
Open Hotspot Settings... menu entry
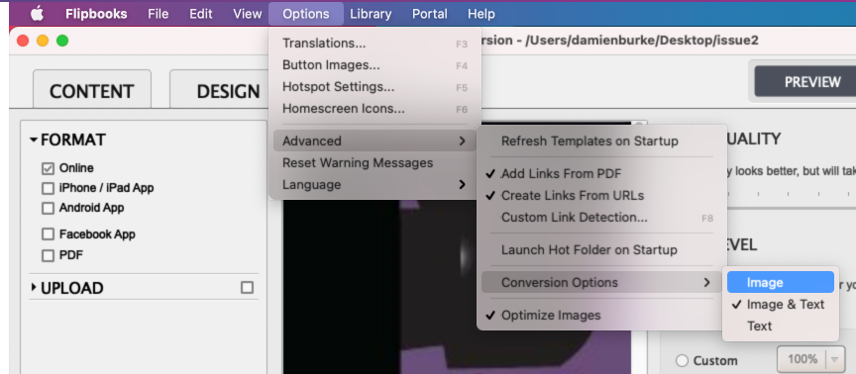click(374, 87)
